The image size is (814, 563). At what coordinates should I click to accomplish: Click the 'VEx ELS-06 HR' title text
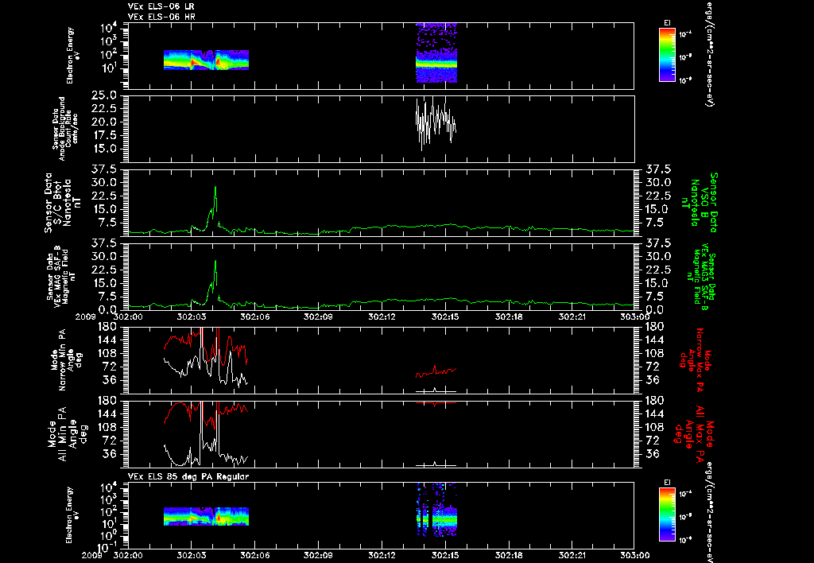(161, 17)
